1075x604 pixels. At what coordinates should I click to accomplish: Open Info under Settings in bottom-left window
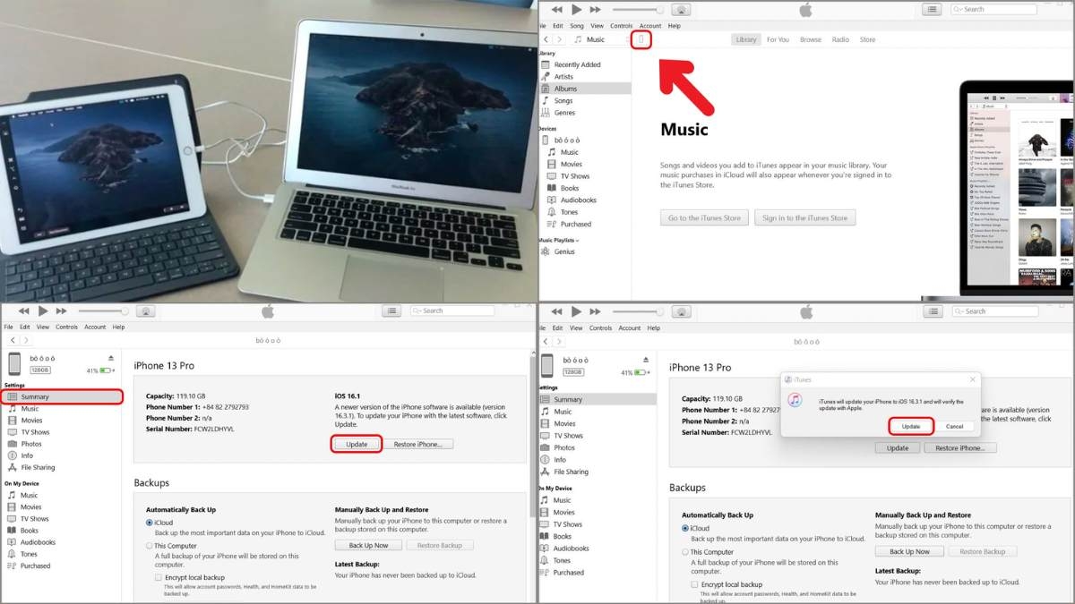pyautogui.click(x=27, y=455)
